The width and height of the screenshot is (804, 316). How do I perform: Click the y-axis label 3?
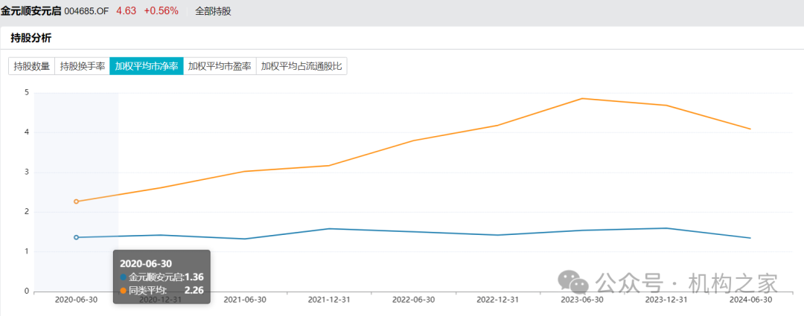[27, 172]
